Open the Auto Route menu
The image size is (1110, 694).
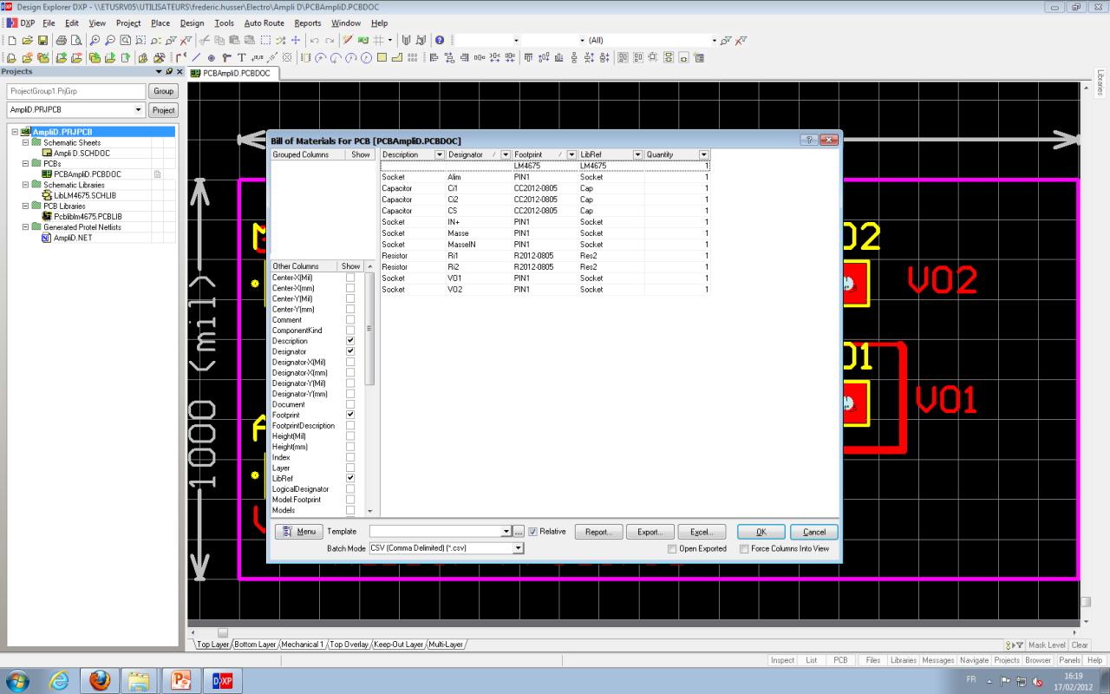pos(264,23)
